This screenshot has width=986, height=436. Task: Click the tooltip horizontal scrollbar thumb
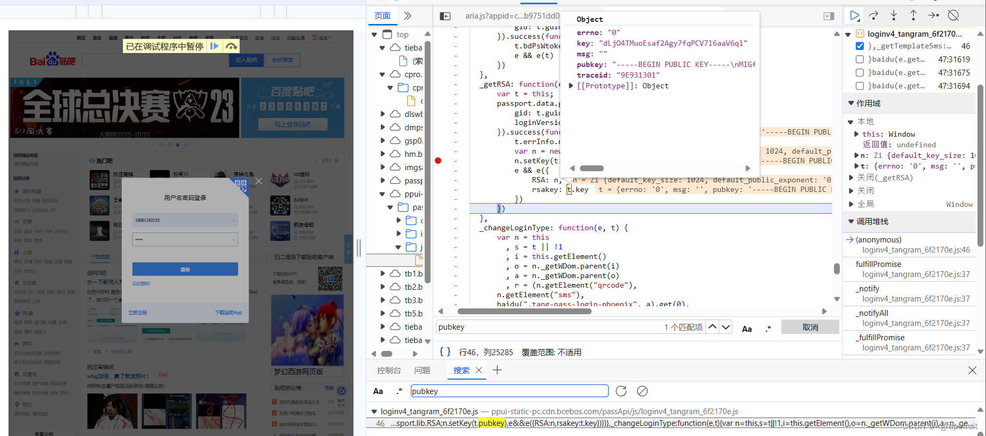[x=592, y=168]
